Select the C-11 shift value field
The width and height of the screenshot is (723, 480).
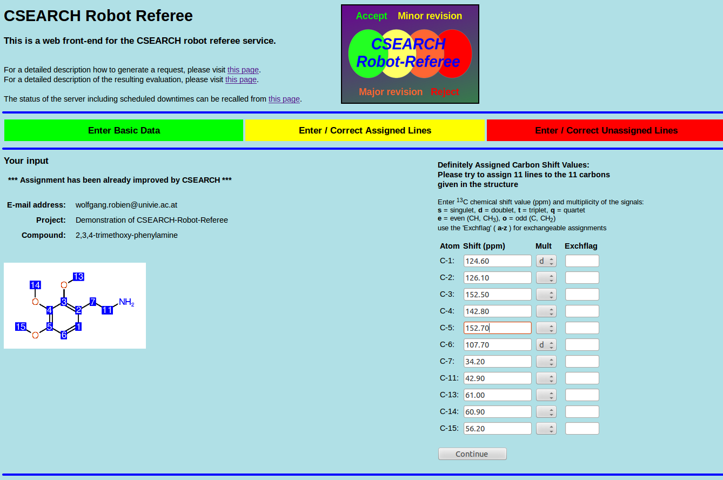pyautogui.click(x=497, y=378)
